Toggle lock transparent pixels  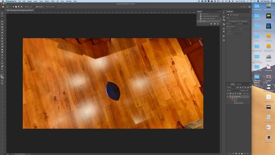point(230,94)
